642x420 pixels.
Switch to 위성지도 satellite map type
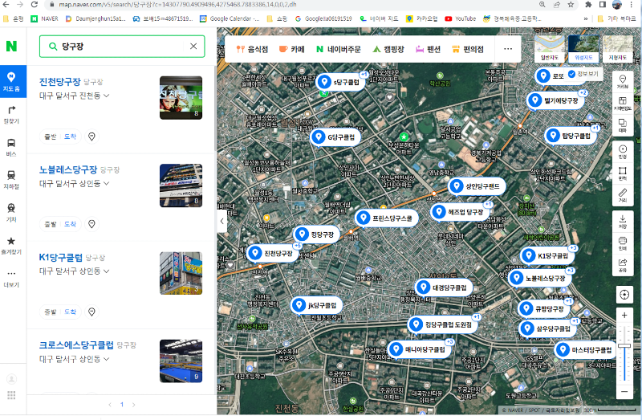[x=584, y=48]
